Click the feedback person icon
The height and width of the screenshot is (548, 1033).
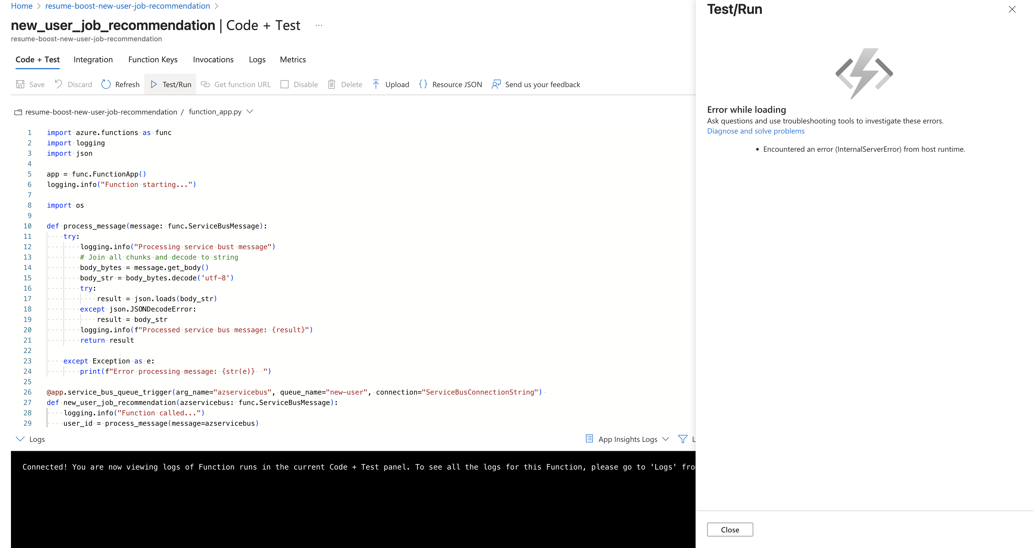pyautogui.click(x=496, y=84)
